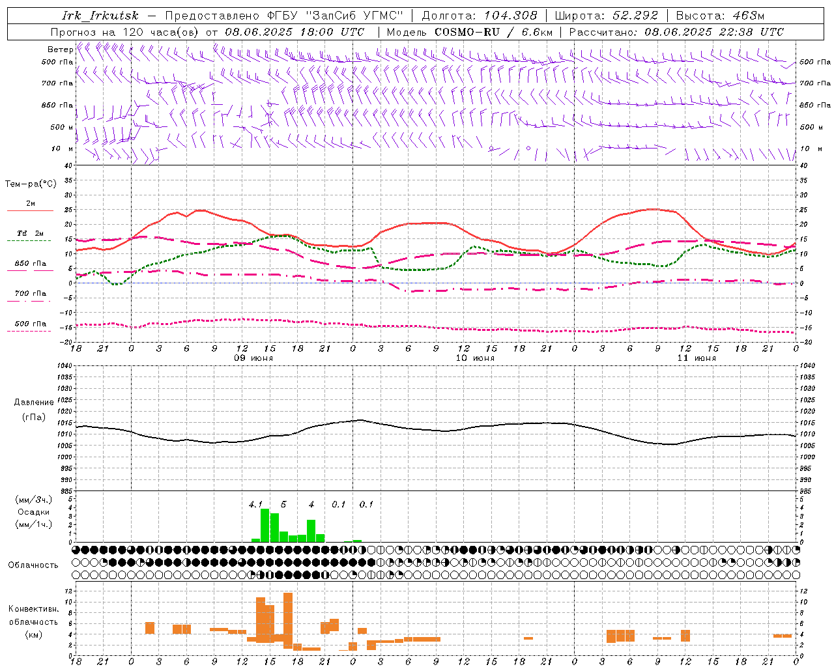Click the station name Irk_Irkutsk

point(100,16)
